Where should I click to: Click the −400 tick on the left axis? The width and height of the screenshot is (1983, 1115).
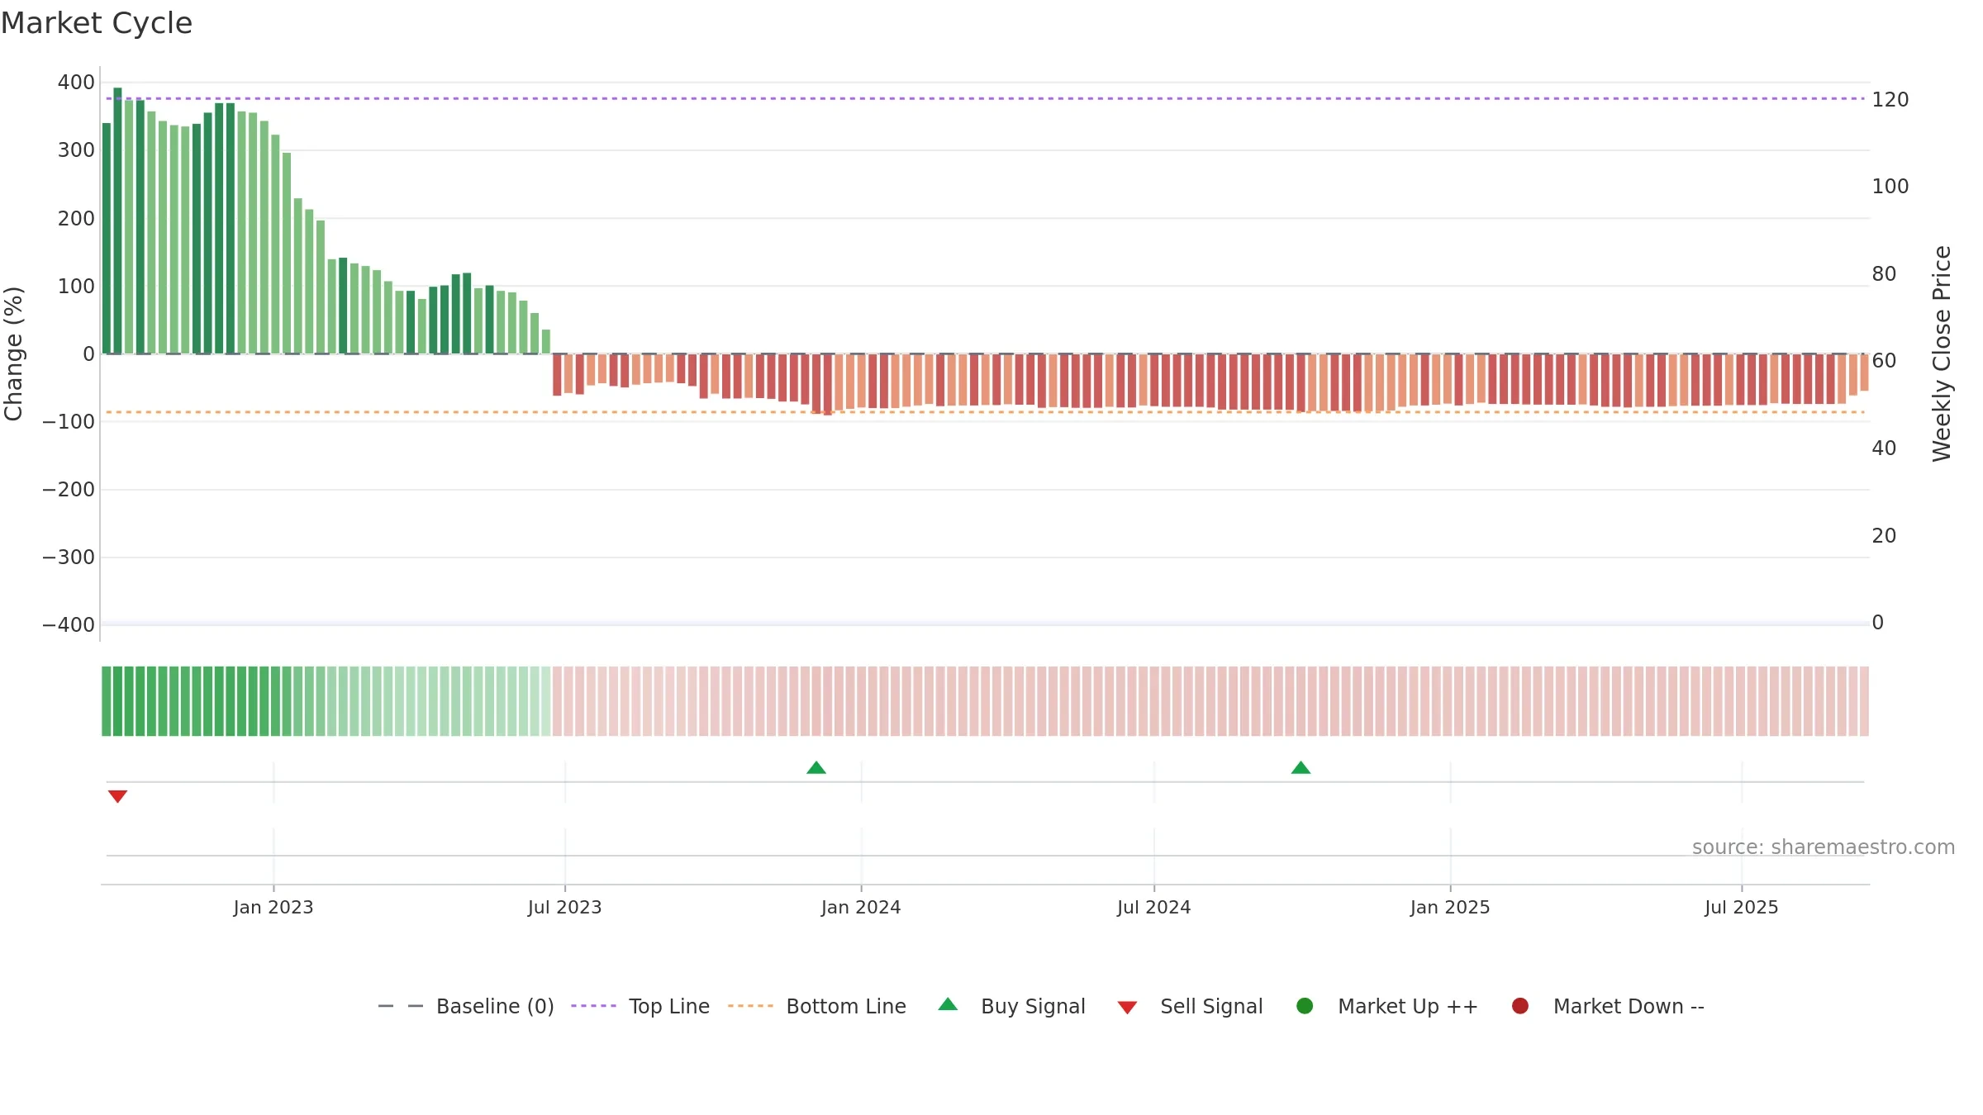click(69, 625)
